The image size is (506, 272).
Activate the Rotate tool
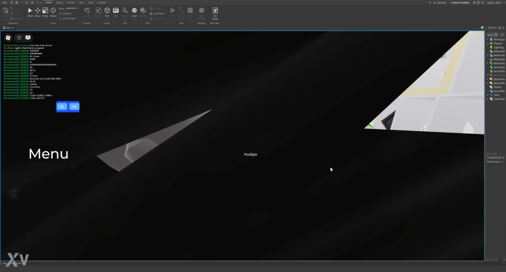[x=53, y=11]
